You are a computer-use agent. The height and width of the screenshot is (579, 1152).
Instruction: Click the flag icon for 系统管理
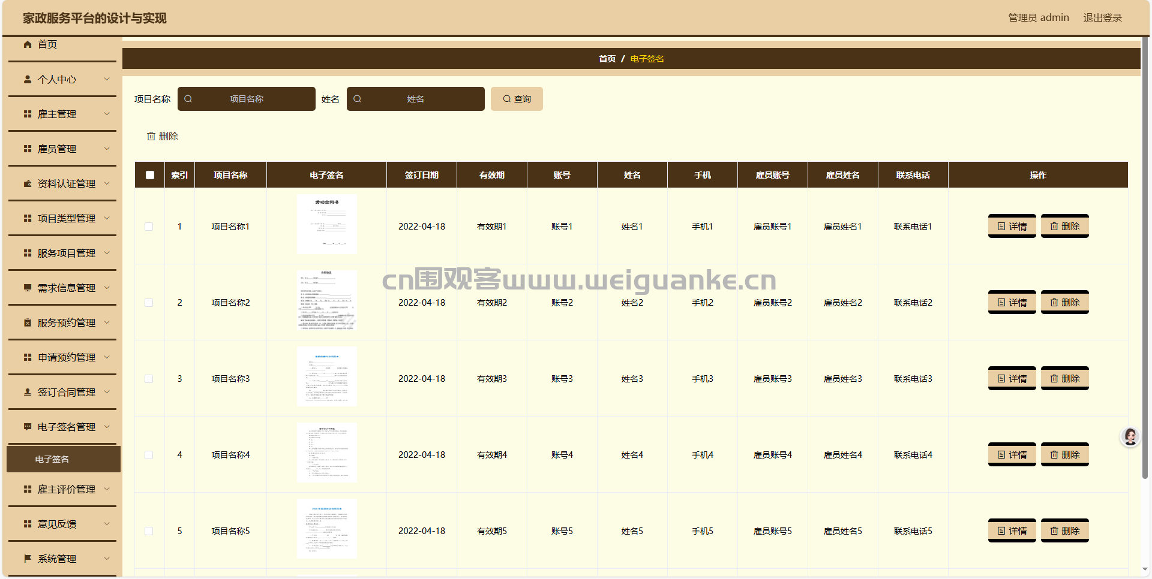28,559
